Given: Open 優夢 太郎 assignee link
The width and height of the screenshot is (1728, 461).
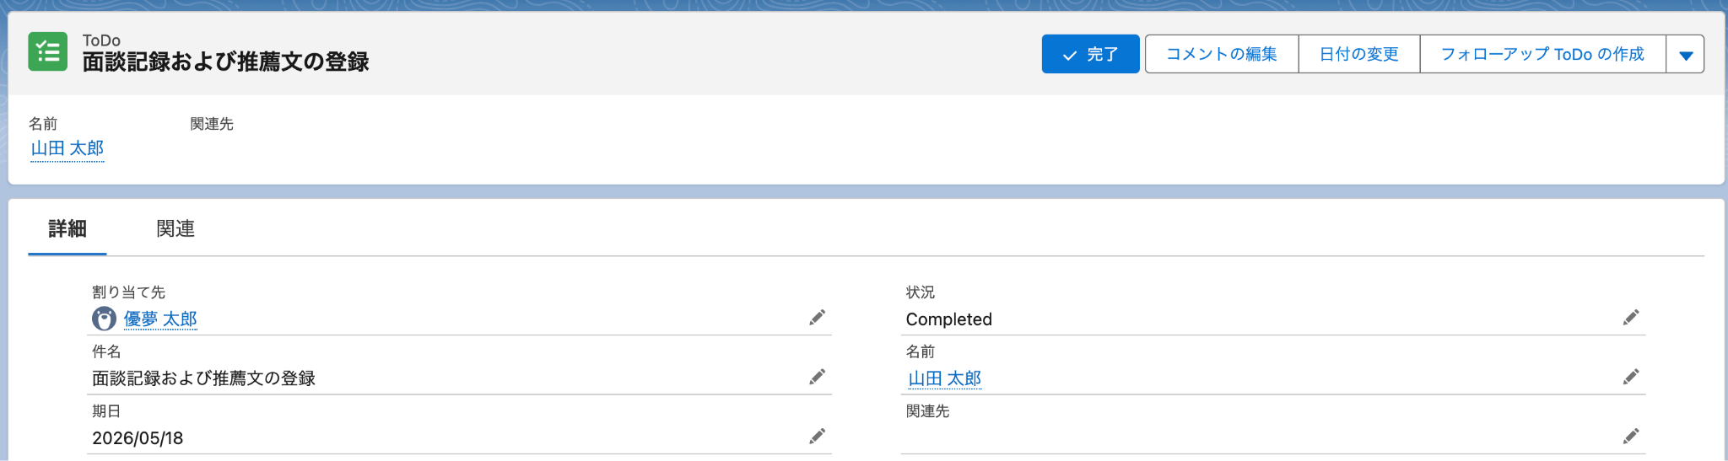Looking at the screenshot, I should click(160, 319).
